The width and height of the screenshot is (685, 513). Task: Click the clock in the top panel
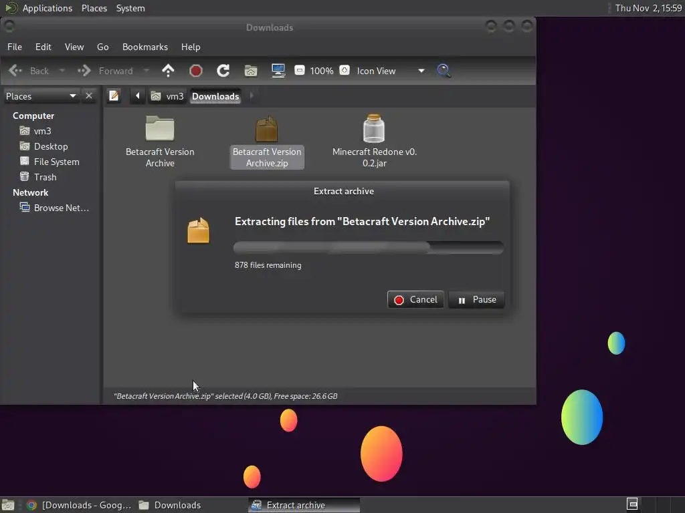(x=648, y=8)
